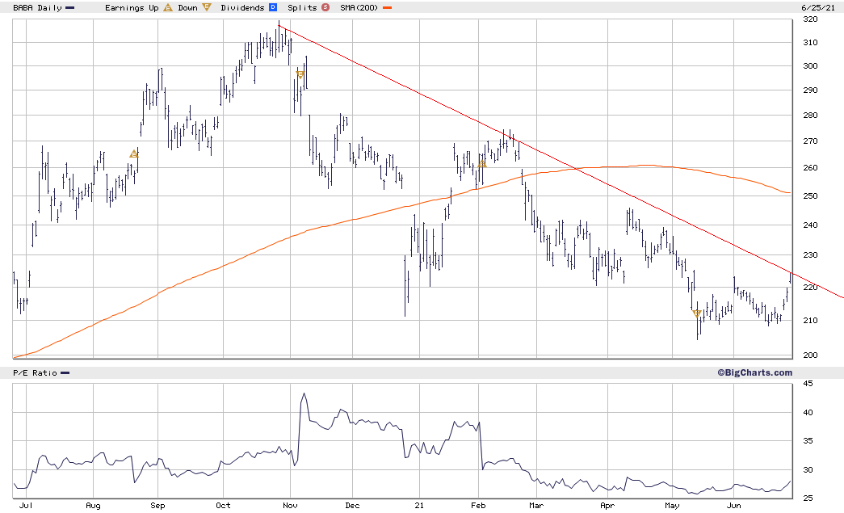Click the 280 price axis label
The height and width of the screenshot is (513, 844).
(810, 116)
